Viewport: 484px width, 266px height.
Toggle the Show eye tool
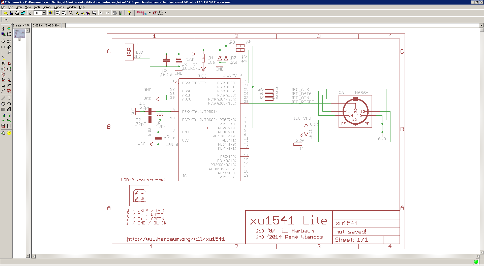click(9, 29)
